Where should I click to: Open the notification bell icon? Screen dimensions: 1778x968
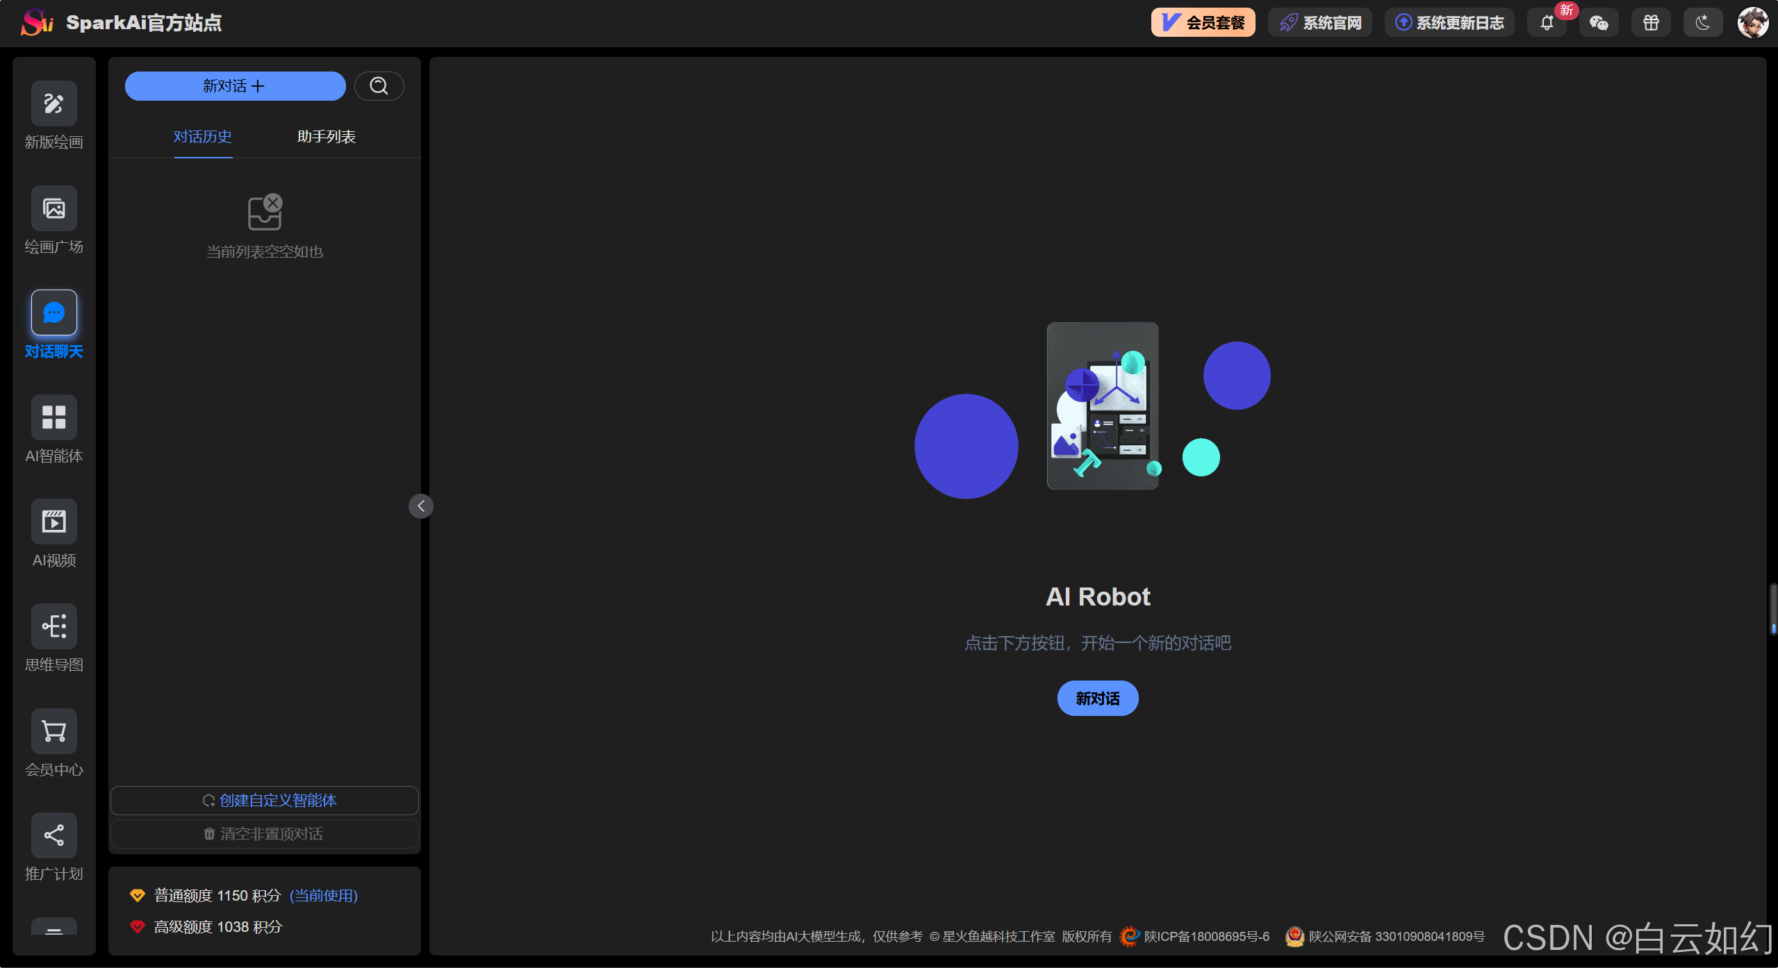(1547, 23)
